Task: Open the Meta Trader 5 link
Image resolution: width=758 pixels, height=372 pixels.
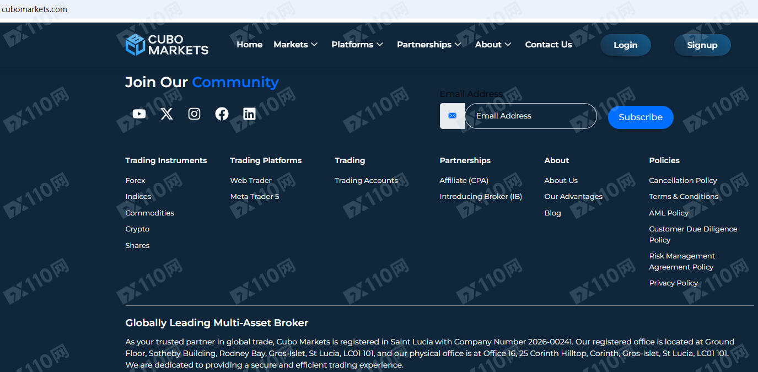Action: coord(255,196)
